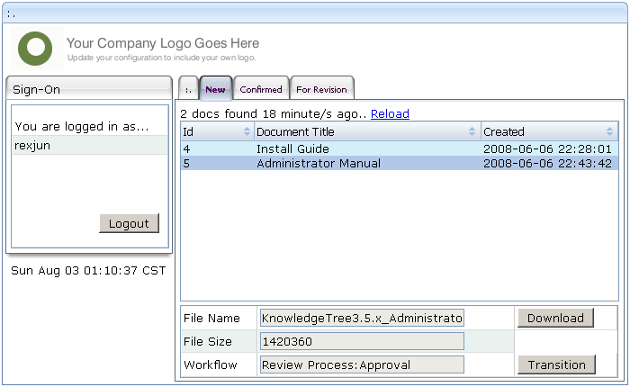Click the File Name label
Screen dimensions: 630x387
211,319
